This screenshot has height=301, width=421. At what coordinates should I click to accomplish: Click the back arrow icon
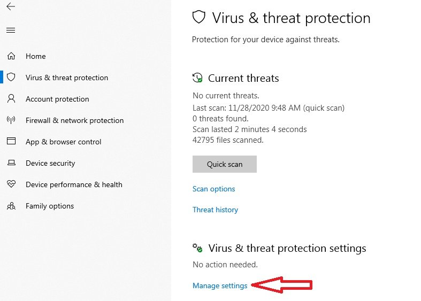(11, 6)
